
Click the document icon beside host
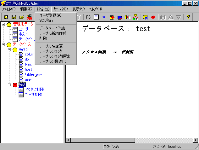click(21, 70)
